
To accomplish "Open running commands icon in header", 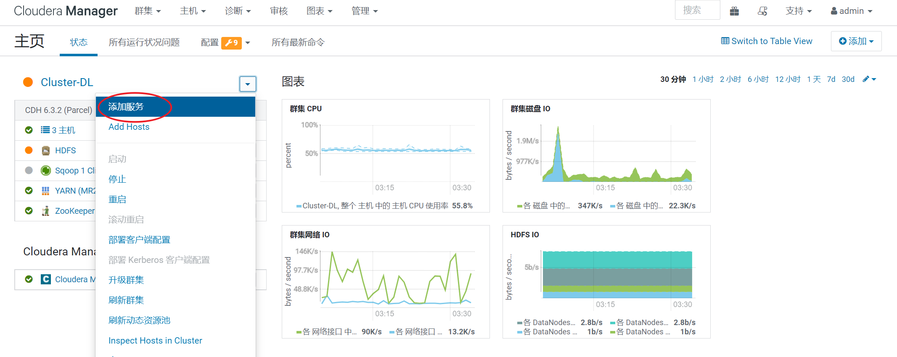I will (x=762, y=11).
